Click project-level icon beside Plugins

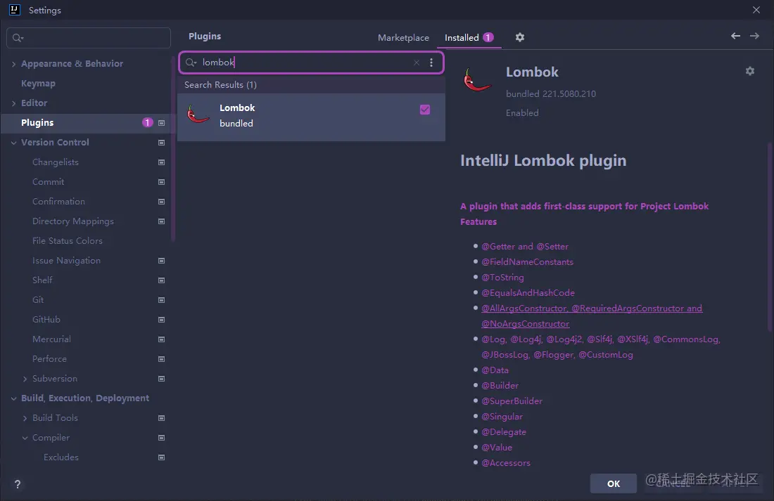tap(161, 123)
